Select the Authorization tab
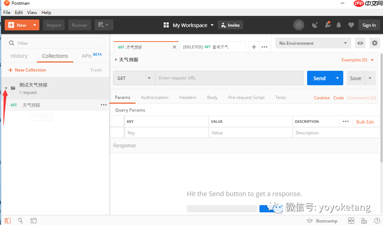This screenshot has width=383, height=225. [x=155, y=98]
